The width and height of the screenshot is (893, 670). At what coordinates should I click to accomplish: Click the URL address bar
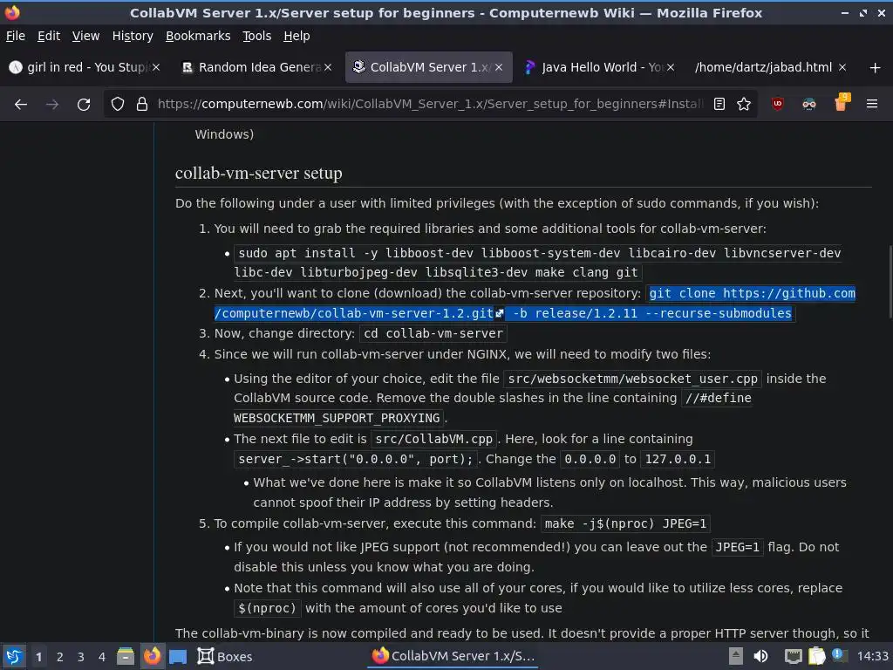click(x=430, y=105)
